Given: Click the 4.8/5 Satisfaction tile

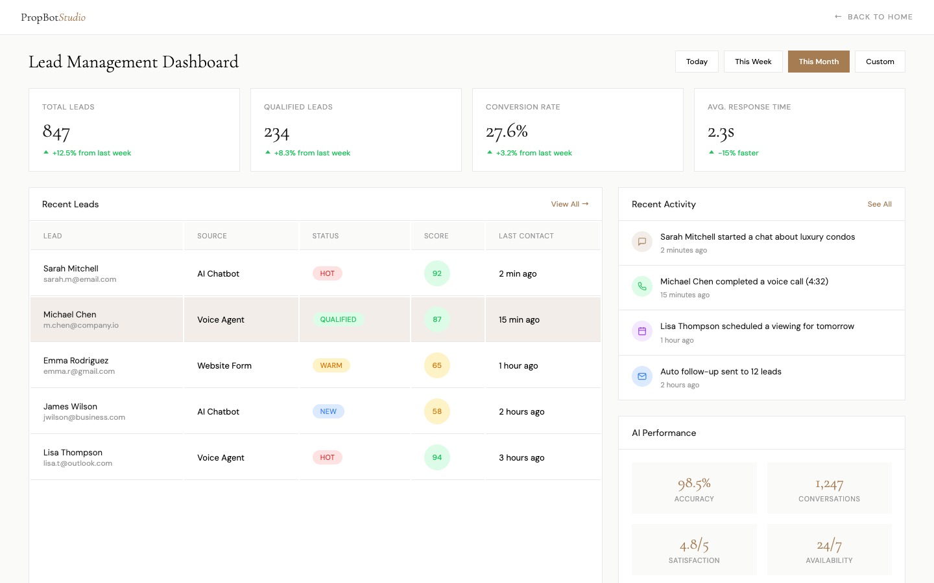Looking at the screenshot, I should coord(694,550).
